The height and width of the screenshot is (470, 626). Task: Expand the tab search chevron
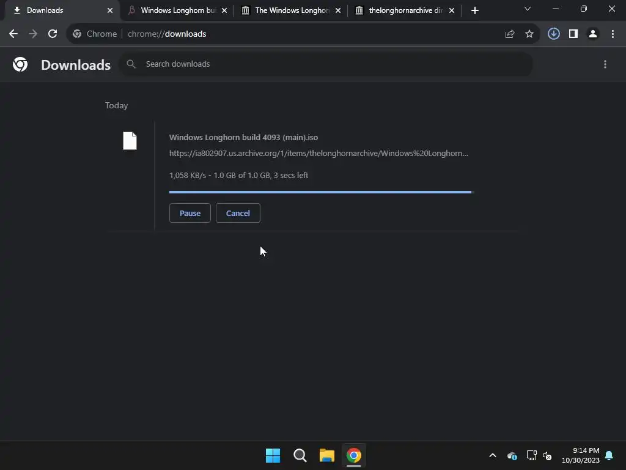pos(528,9)
